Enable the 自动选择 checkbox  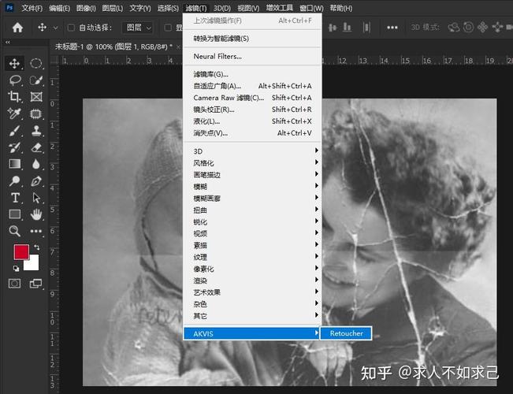tap(71, 28)
